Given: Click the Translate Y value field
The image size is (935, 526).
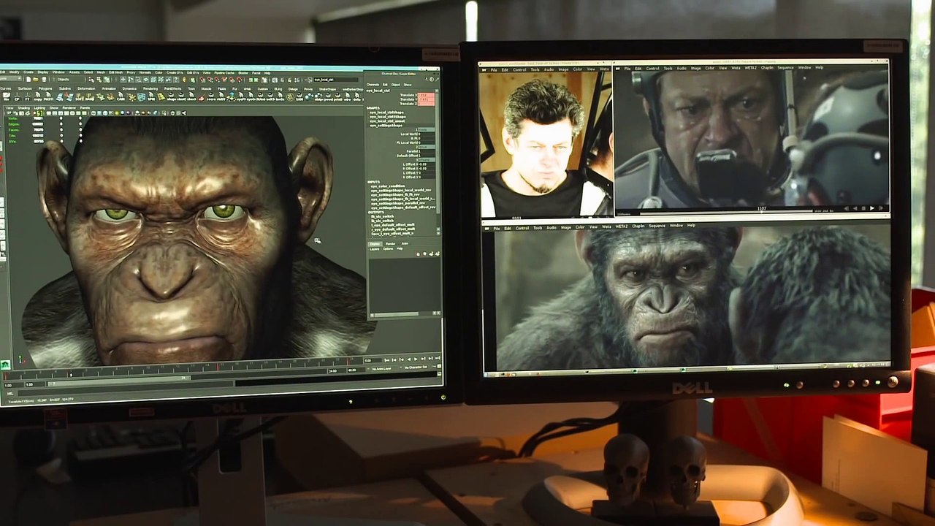Looking at the screenshot, I should [x=426, y=99].
